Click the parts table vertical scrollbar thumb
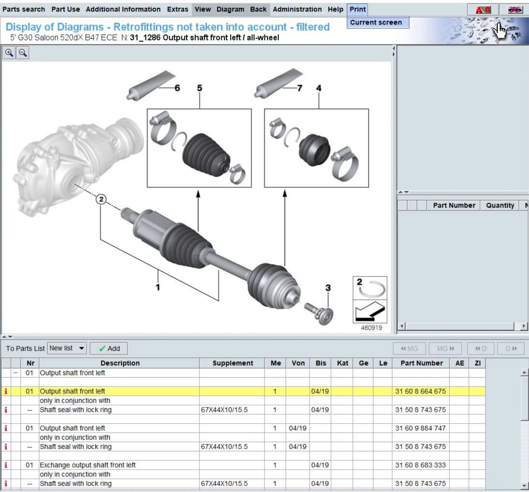Screen dimensions: 529x492 tap(524, 399)
